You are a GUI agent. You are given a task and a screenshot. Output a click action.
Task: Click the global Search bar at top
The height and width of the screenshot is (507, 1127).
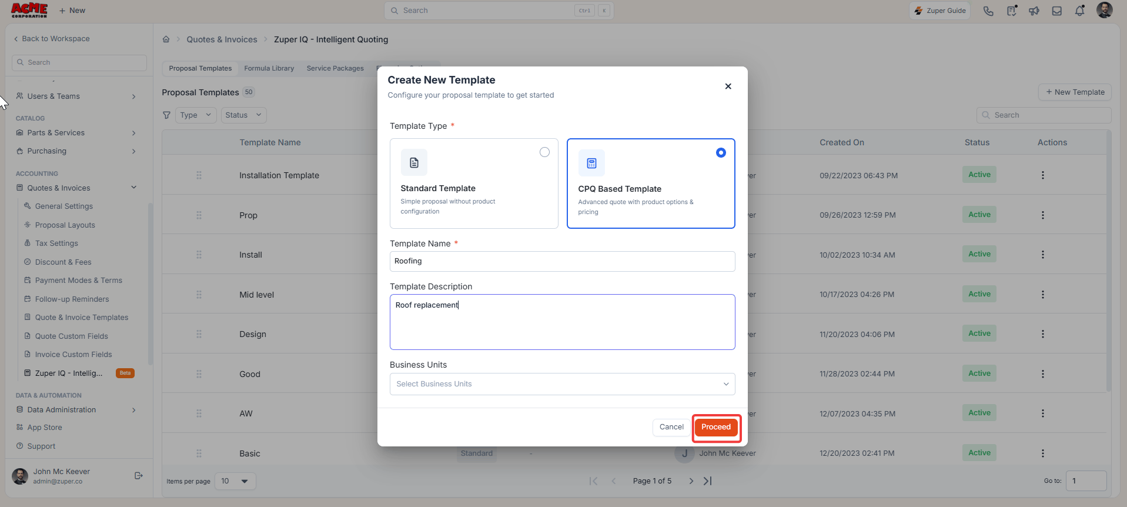click(499, 11)
